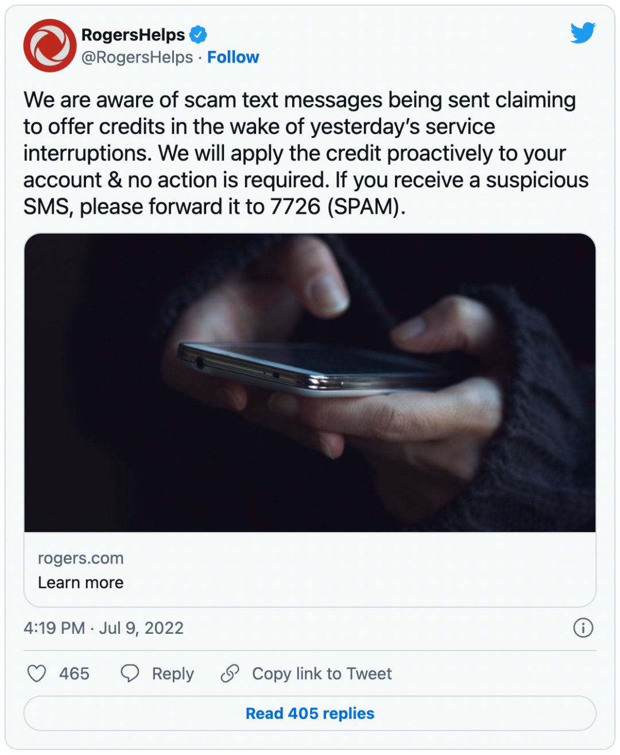Open the 4:19 PM Jul 9, 2022 timestamp

pyautogui.click(x=103, y=628)
